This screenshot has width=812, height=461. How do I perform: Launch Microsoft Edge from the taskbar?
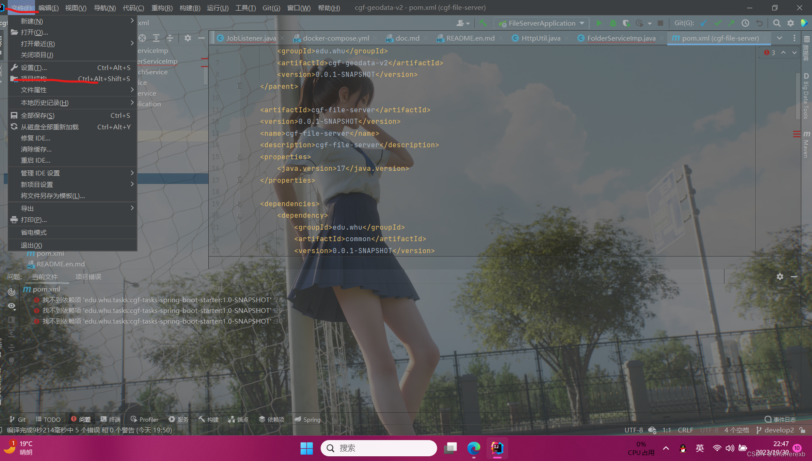click(473, 448)
